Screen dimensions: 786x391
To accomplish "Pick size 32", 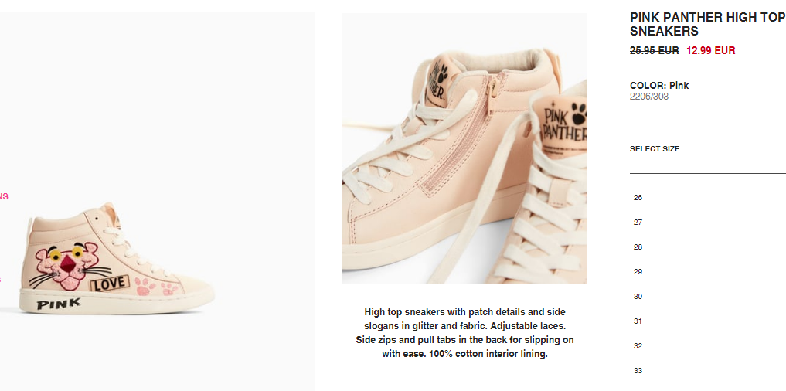I will [638, 346].
